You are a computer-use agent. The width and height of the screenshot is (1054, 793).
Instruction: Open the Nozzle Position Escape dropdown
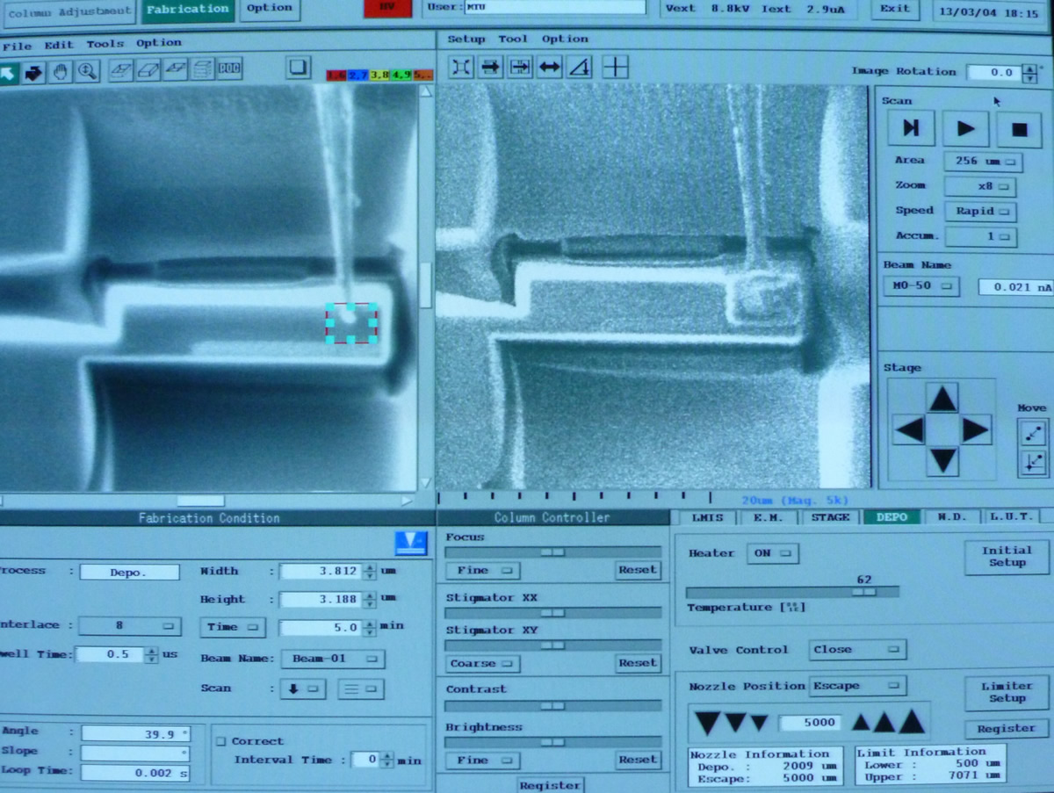[857, 685]
